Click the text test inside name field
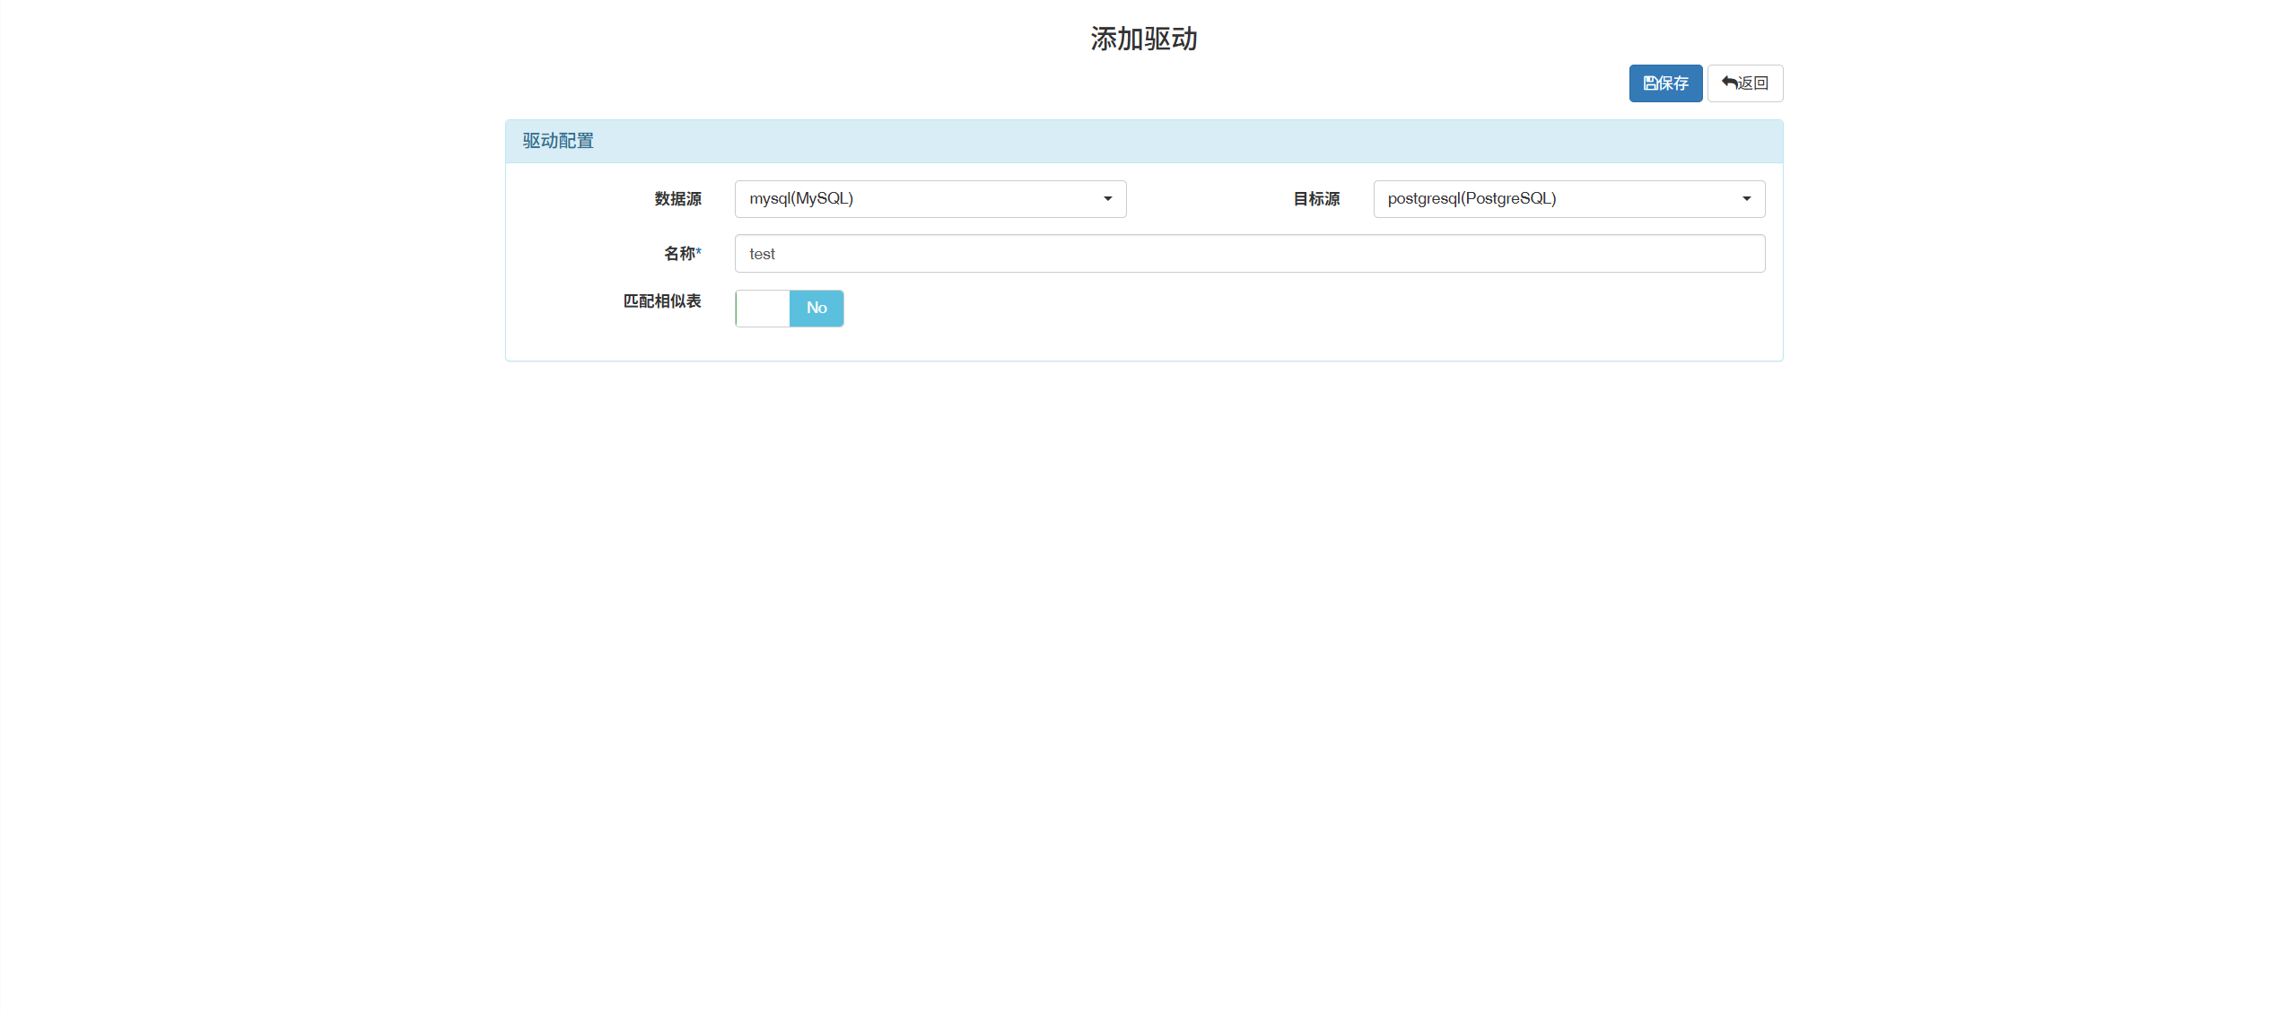Screen dimensions: 2288x1011 762,255
